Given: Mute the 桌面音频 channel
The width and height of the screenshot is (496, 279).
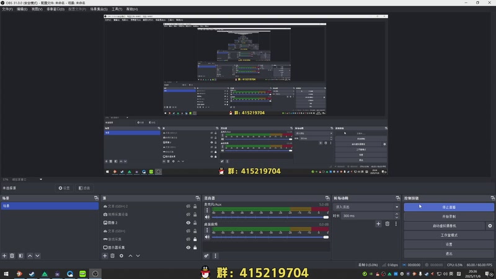Looking at the screenshot, I should 207,237.
